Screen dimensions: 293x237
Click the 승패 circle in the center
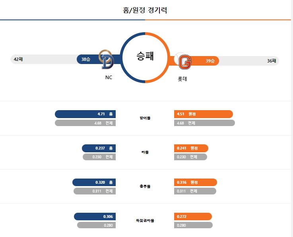tap(145, 58)
